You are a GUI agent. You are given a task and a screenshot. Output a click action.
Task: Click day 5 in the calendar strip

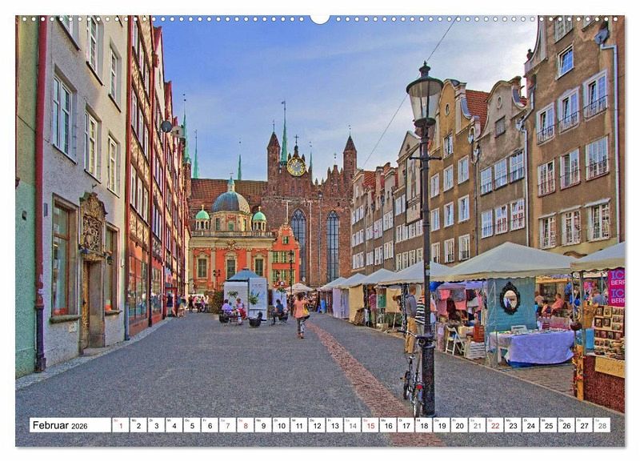(x=191, y=425)
